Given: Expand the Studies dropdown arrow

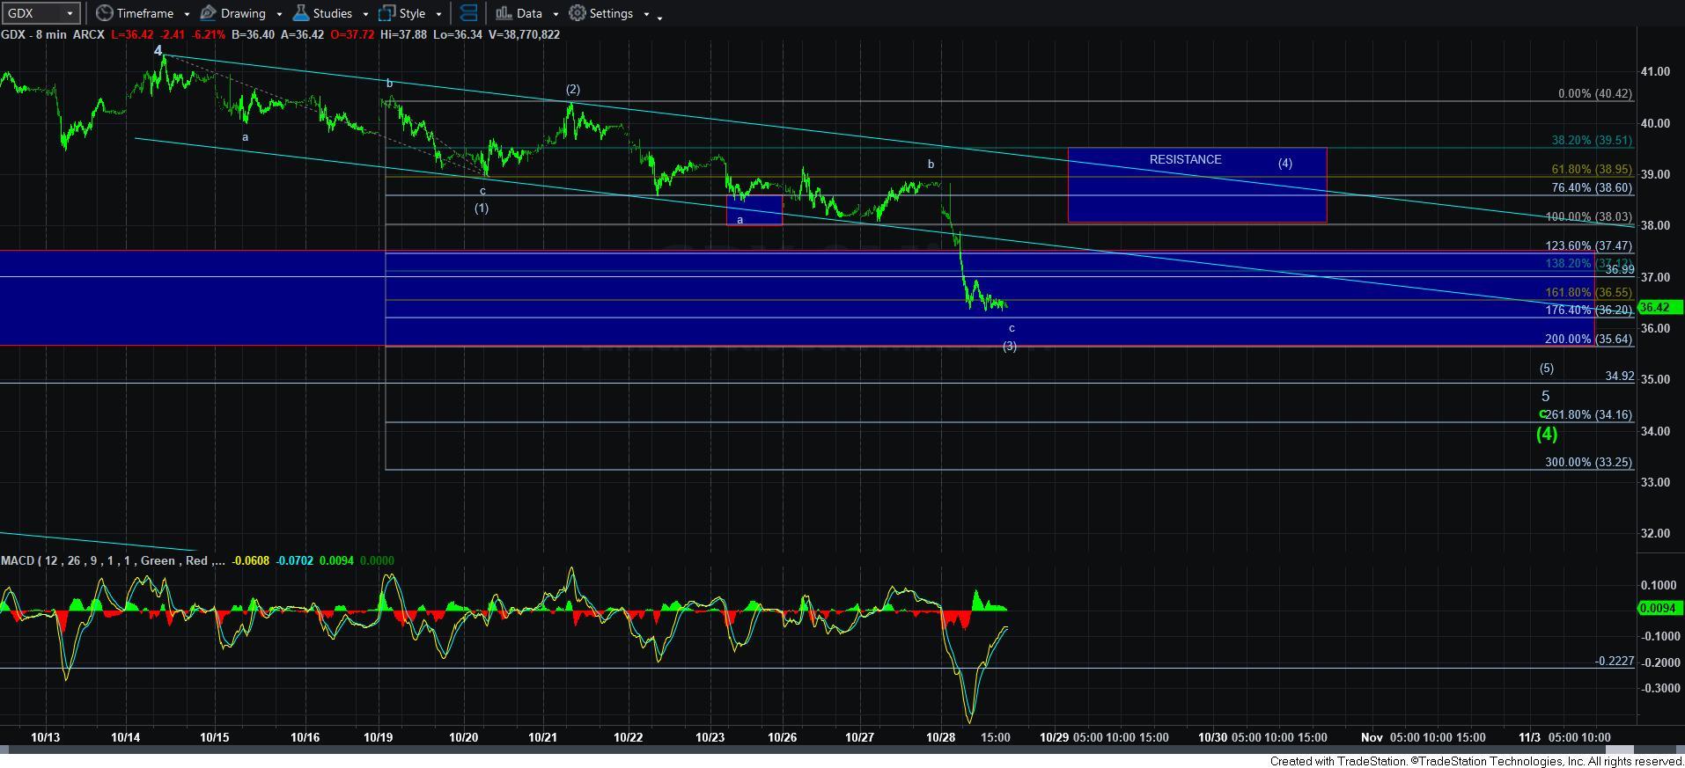Looking at the screenshot, I should click(x=365, y=14).
